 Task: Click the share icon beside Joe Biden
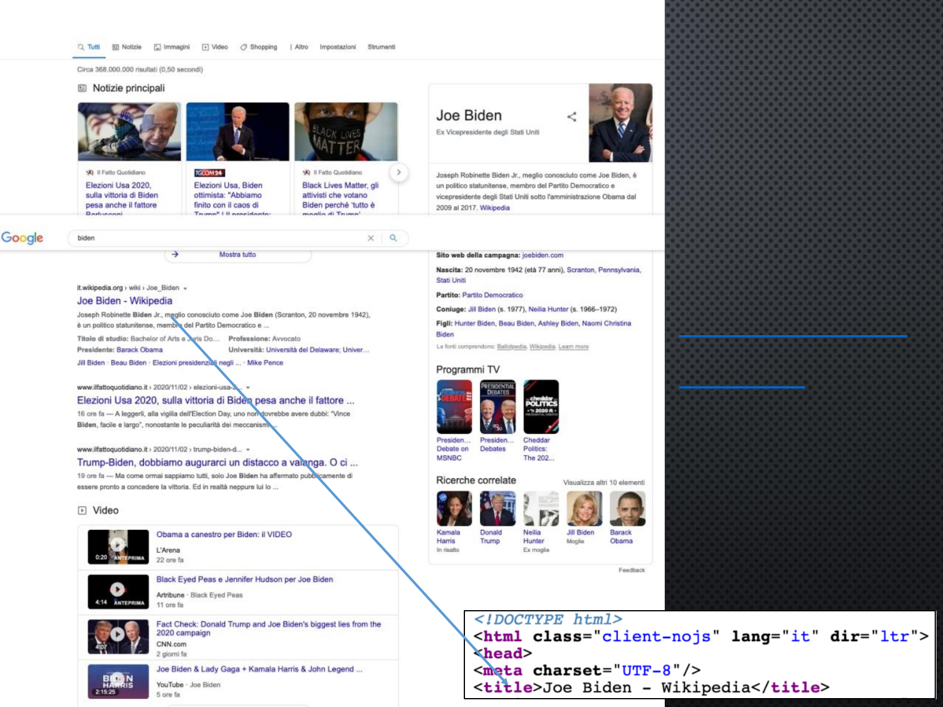tap(571, 116)
